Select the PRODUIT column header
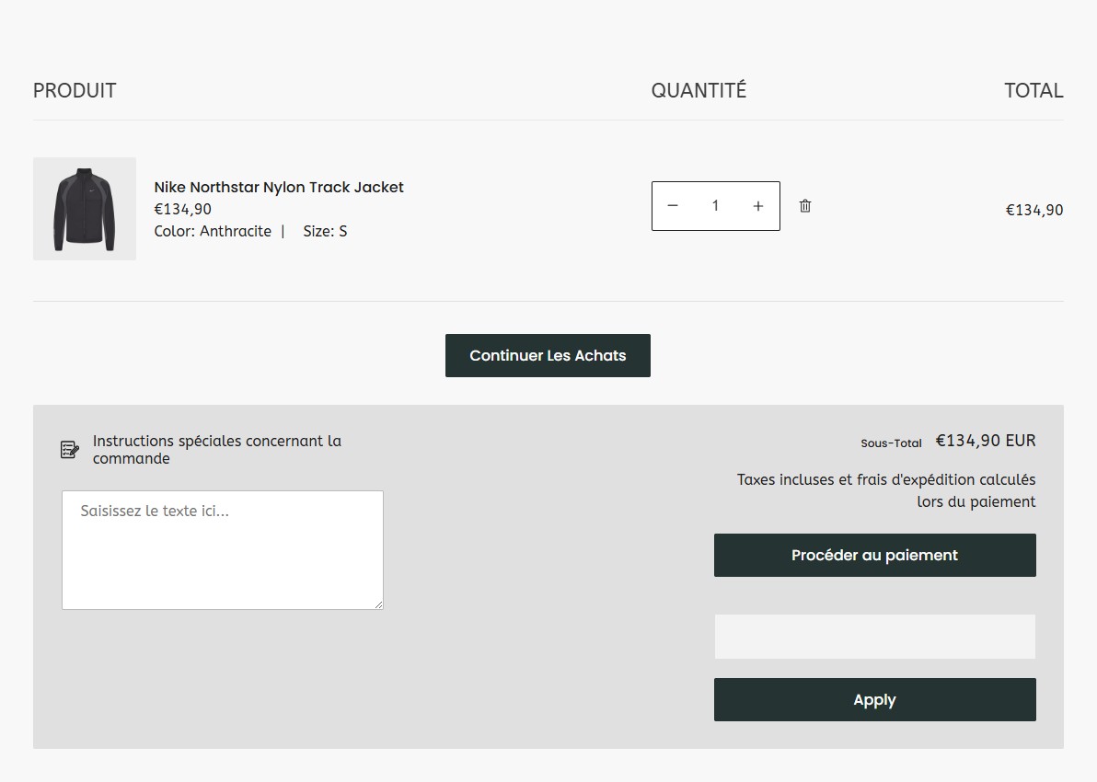The image size is (1097, 782). pyautogui.click(x=75, y=90)
